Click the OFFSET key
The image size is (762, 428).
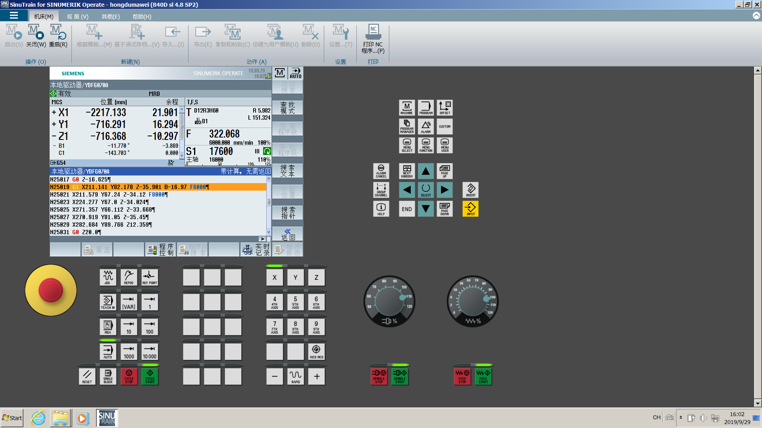[x=444, y=107]
